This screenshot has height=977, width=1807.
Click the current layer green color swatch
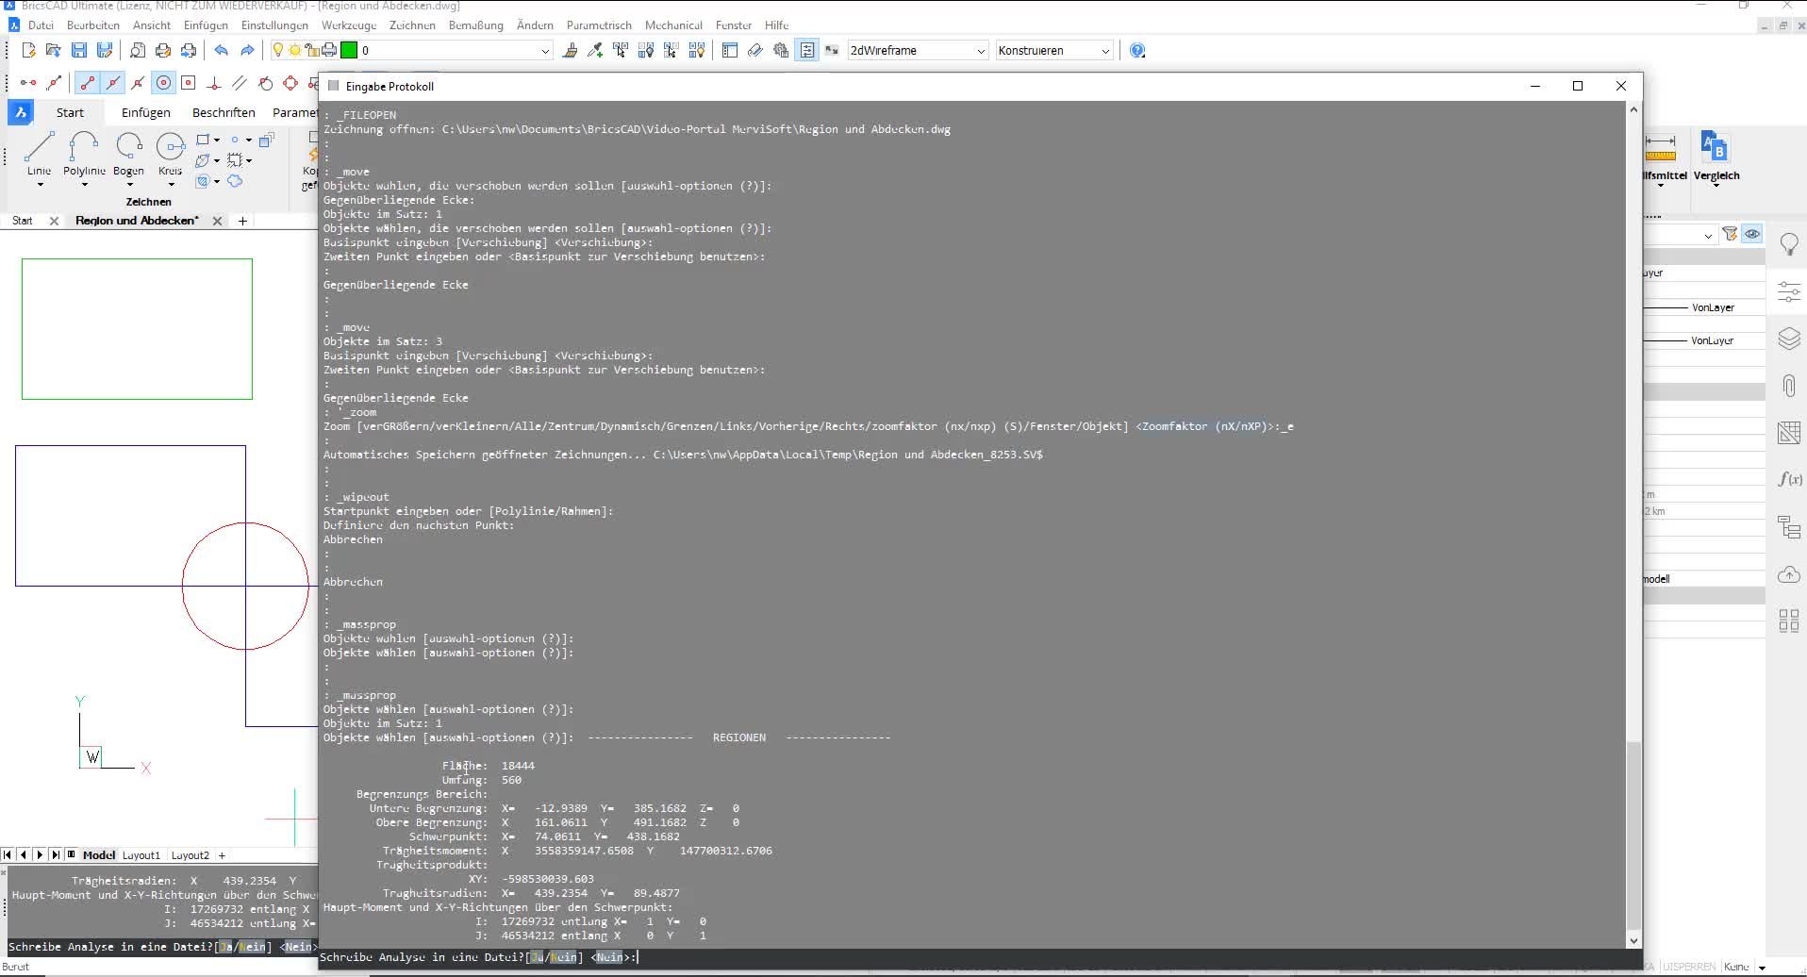[x=349, y=50]
